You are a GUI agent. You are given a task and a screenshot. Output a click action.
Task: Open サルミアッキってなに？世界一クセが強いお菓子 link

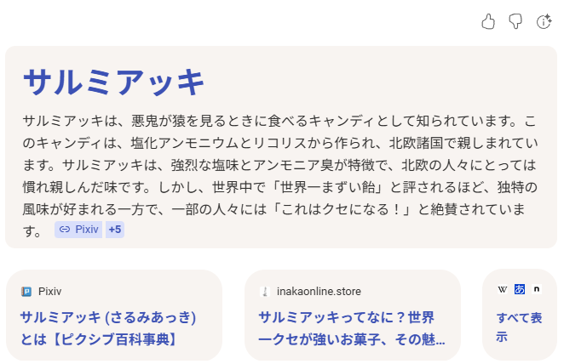click(x=348, y=328)
